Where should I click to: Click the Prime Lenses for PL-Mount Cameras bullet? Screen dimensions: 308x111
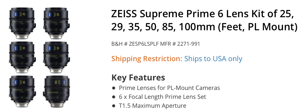169,88
